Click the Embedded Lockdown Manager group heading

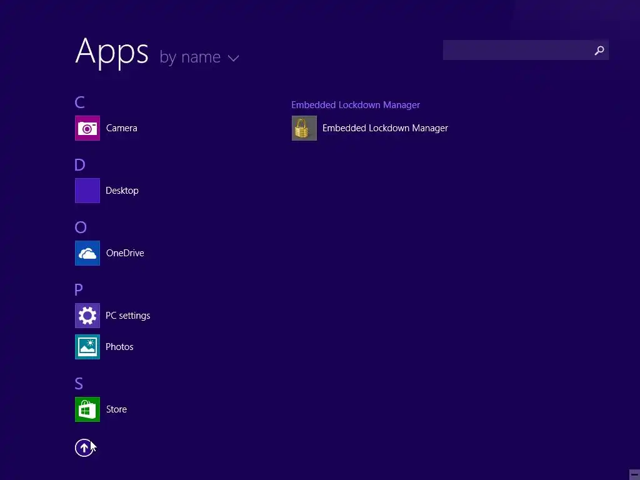[x=356, y=105]
